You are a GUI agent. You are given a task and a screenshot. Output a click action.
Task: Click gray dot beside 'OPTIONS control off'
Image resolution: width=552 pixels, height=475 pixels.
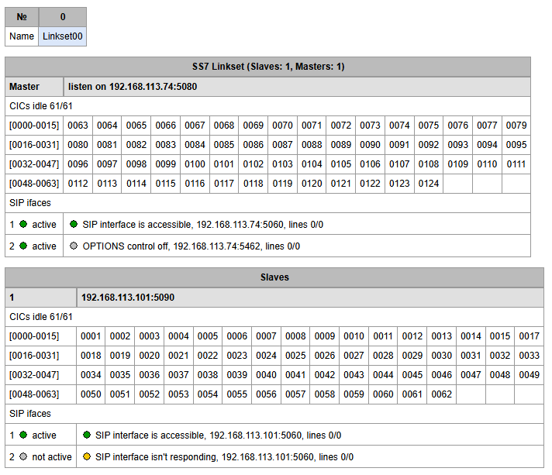point(74,246)
